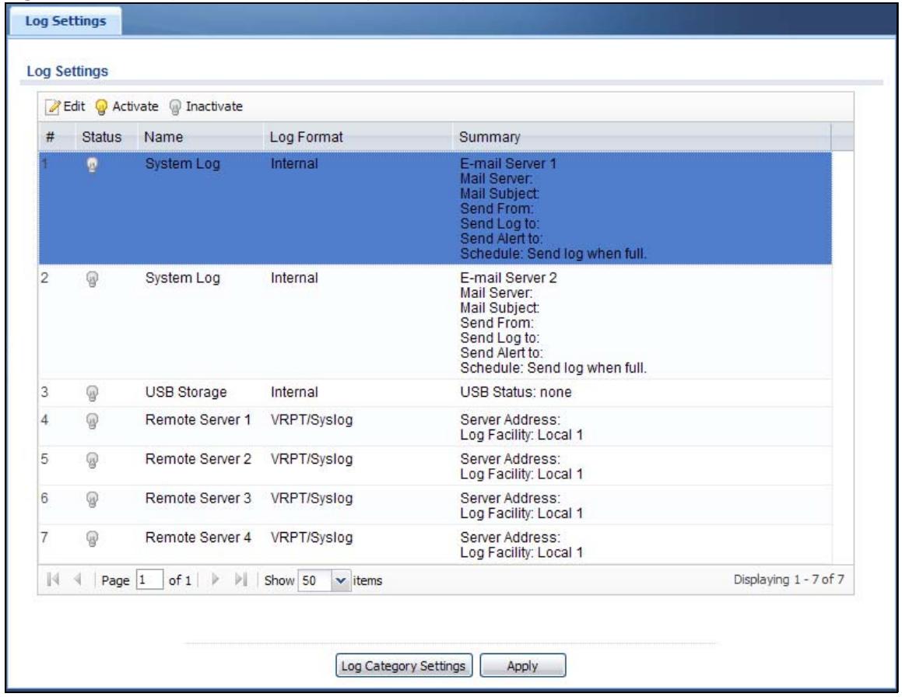Select the Remote Server 1 name
The width and height of the screenshot is (902, 697).
(198, 420)
